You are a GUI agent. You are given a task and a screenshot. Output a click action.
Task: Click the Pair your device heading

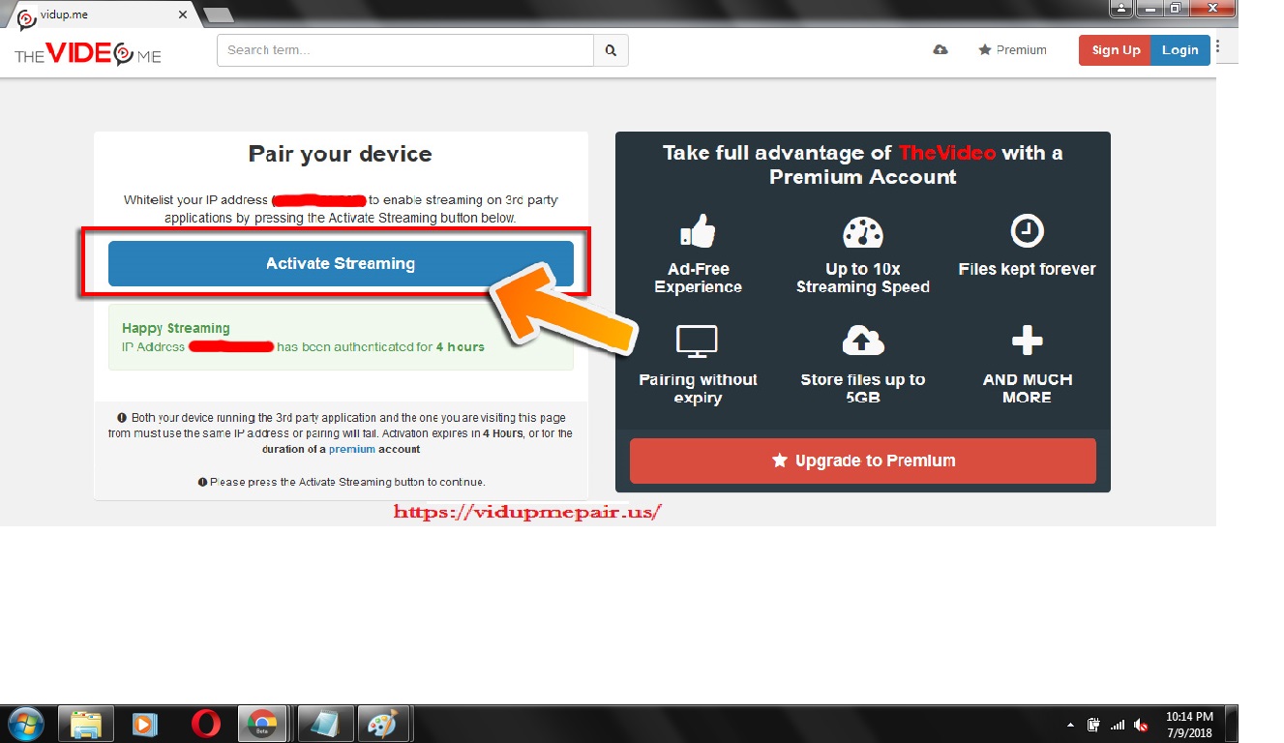(341, 154)
